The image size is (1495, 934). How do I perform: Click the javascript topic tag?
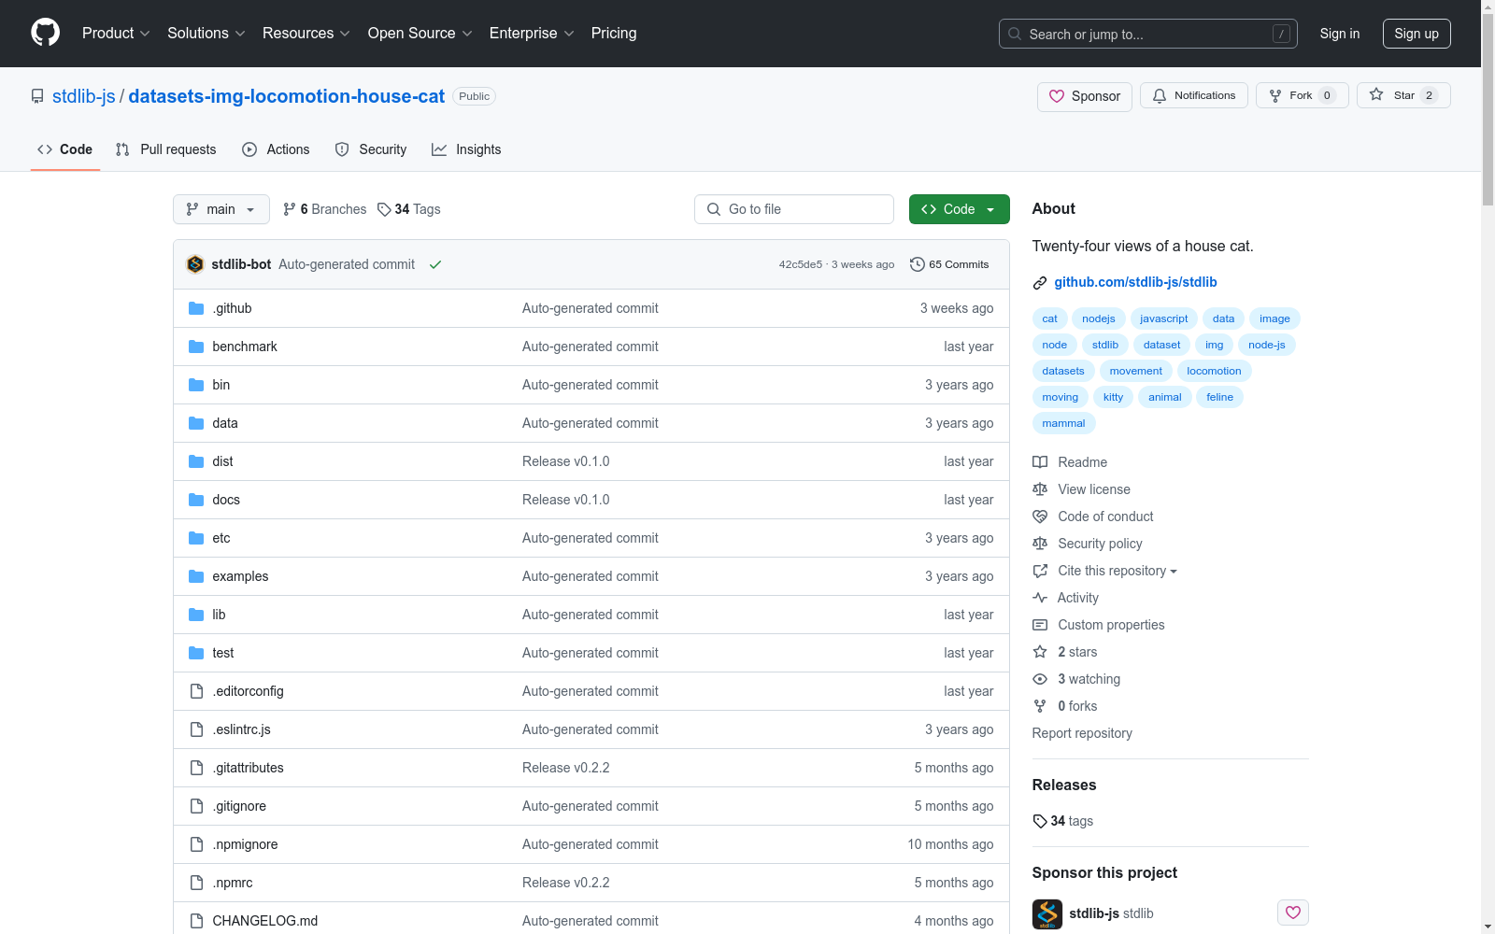coord(1164,318)
